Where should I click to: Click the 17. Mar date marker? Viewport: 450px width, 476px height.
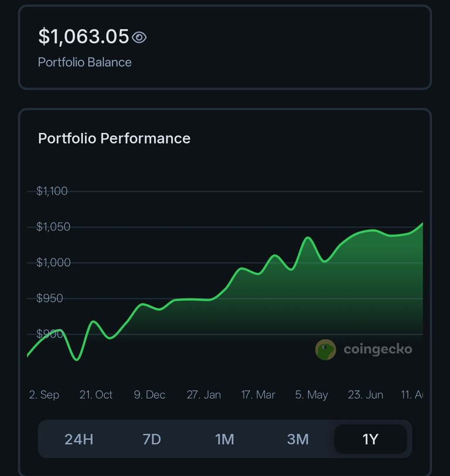click(258, 395)
